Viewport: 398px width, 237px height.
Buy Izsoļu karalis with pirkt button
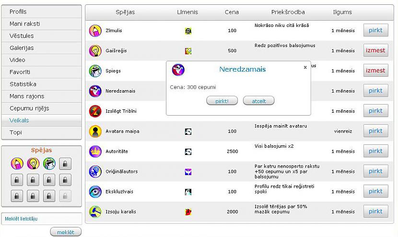click(375, 212)
